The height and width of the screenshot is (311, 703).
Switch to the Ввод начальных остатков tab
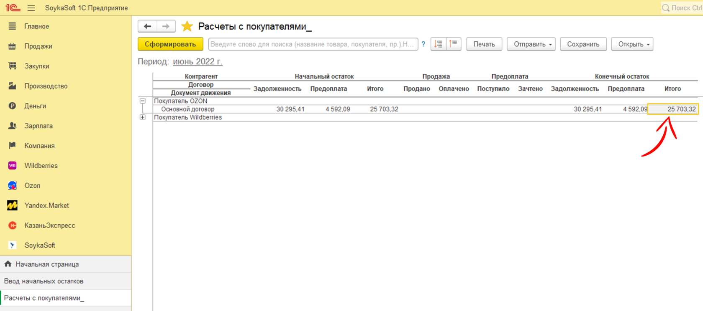click(66, 281)
